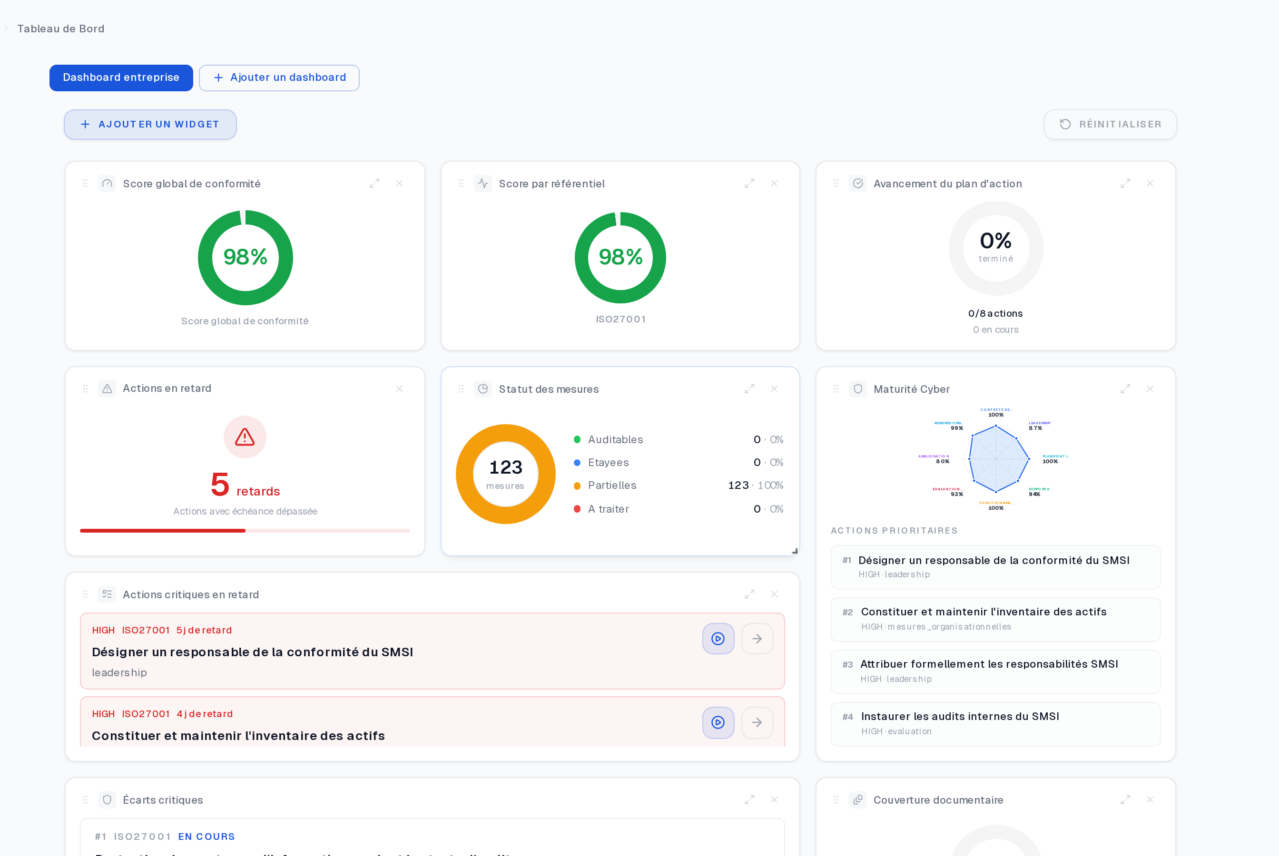Click the red warning triangle icon
The image size is (1279, 856).
point(245,437)
